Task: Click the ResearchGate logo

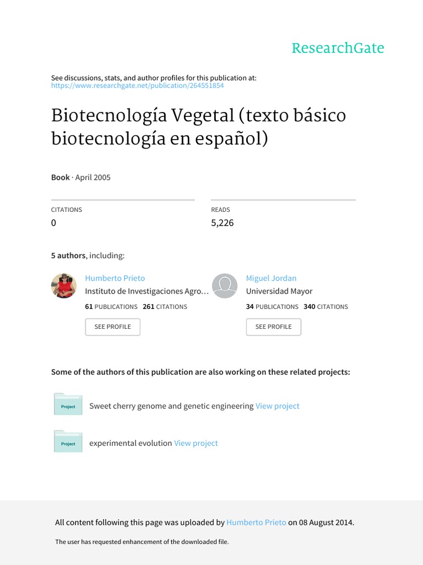Action: click(x=338, y=48)
